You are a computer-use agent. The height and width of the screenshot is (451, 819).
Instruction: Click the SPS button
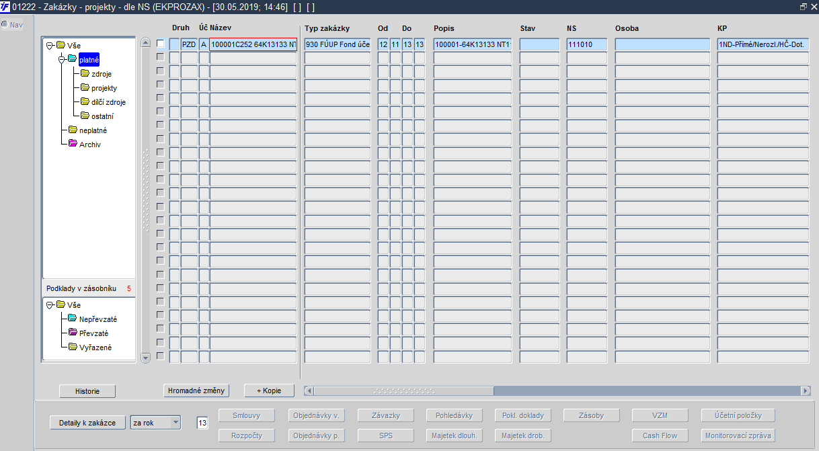coord(385,436)
